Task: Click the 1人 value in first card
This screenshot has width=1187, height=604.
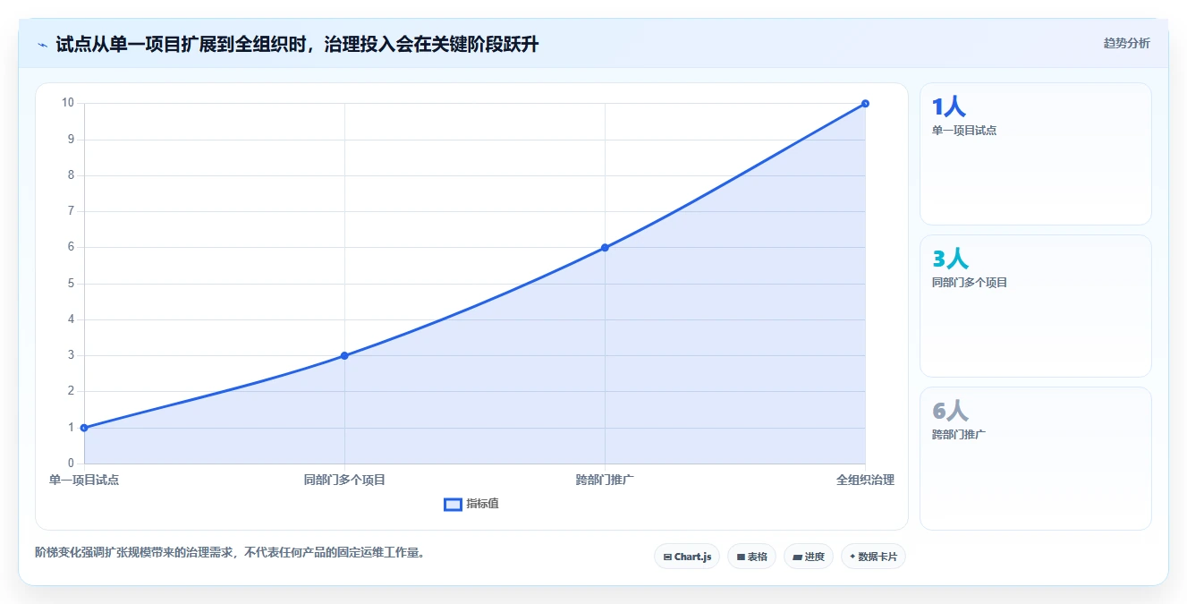Action: pyautogui.click(x=949, y=107)
